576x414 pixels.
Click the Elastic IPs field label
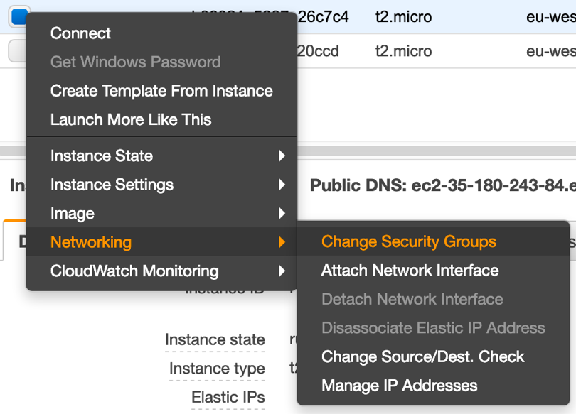point(228,398)
